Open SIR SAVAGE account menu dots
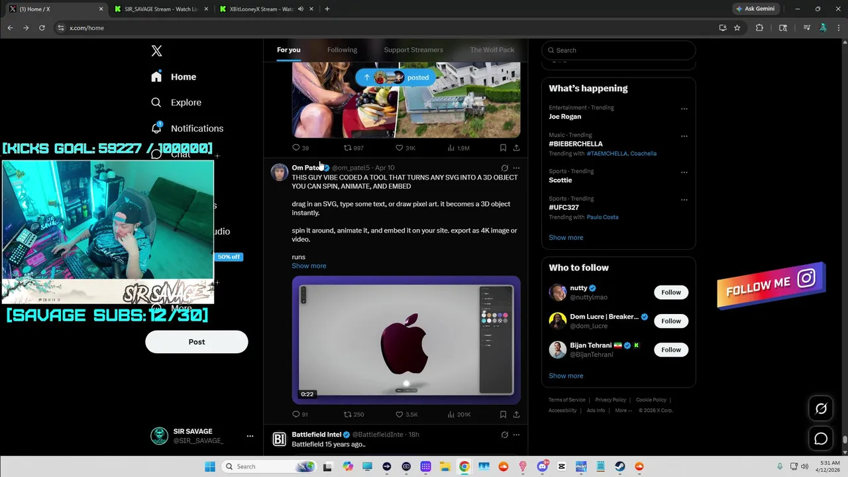 250,436
